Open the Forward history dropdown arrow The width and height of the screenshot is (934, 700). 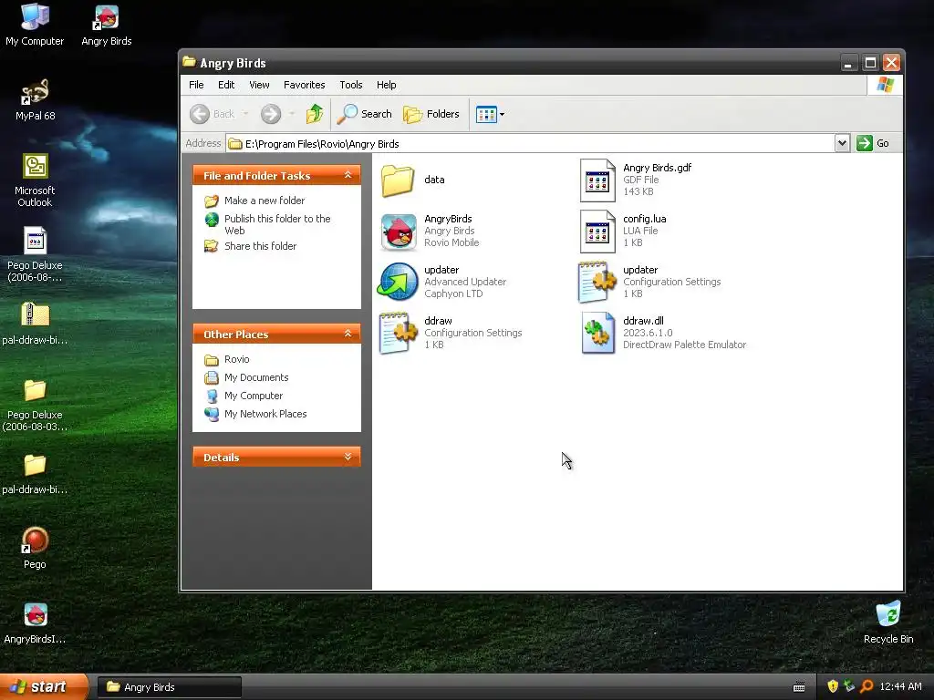click(292, 114)
